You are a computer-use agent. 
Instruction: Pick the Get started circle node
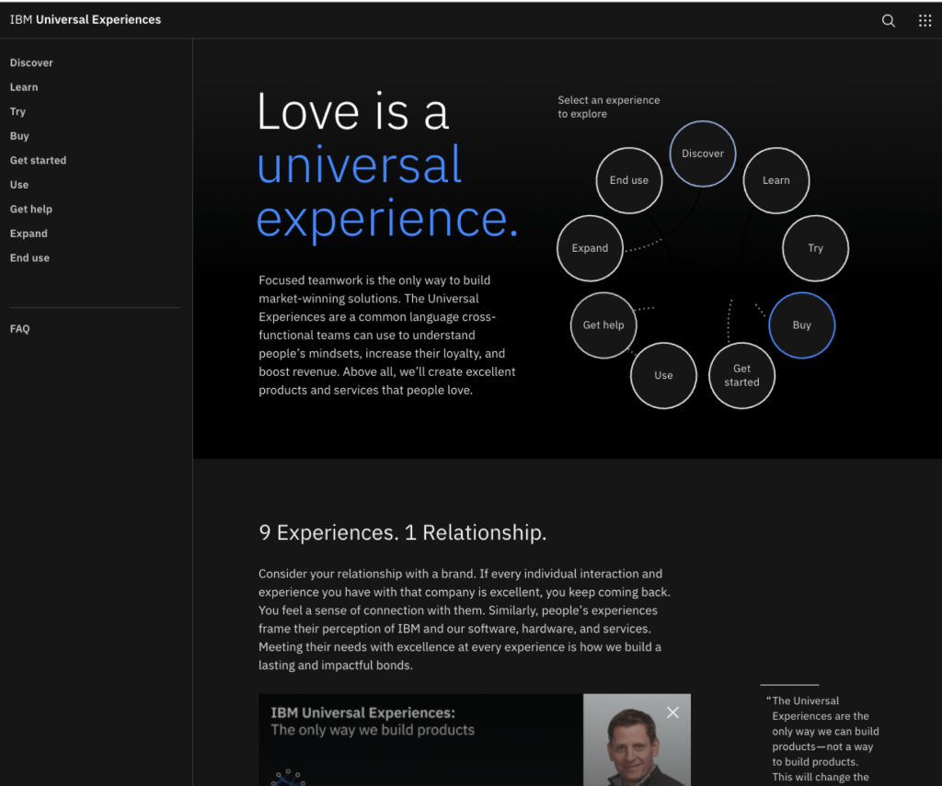tap(741, 375)
